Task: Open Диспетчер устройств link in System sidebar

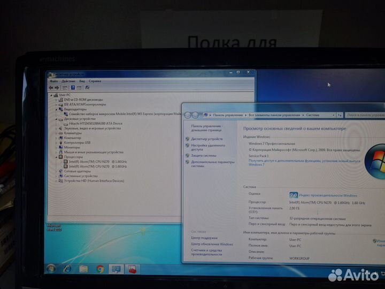Action: (207, 139)
